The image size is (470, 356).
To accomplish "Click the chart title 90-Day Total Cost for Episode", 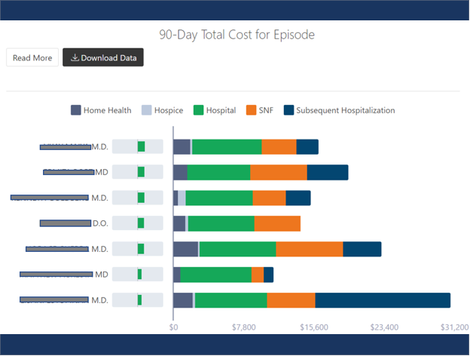I will pos(237,35).
